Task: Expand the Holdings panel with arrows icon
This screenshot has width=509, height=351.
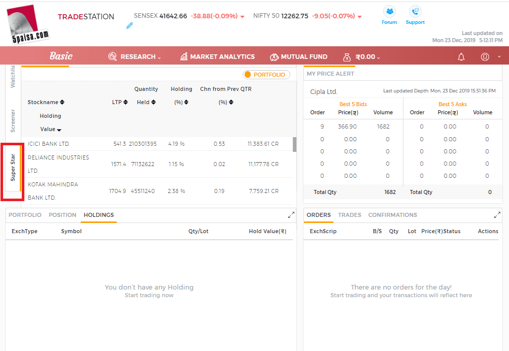Action: 291,215
